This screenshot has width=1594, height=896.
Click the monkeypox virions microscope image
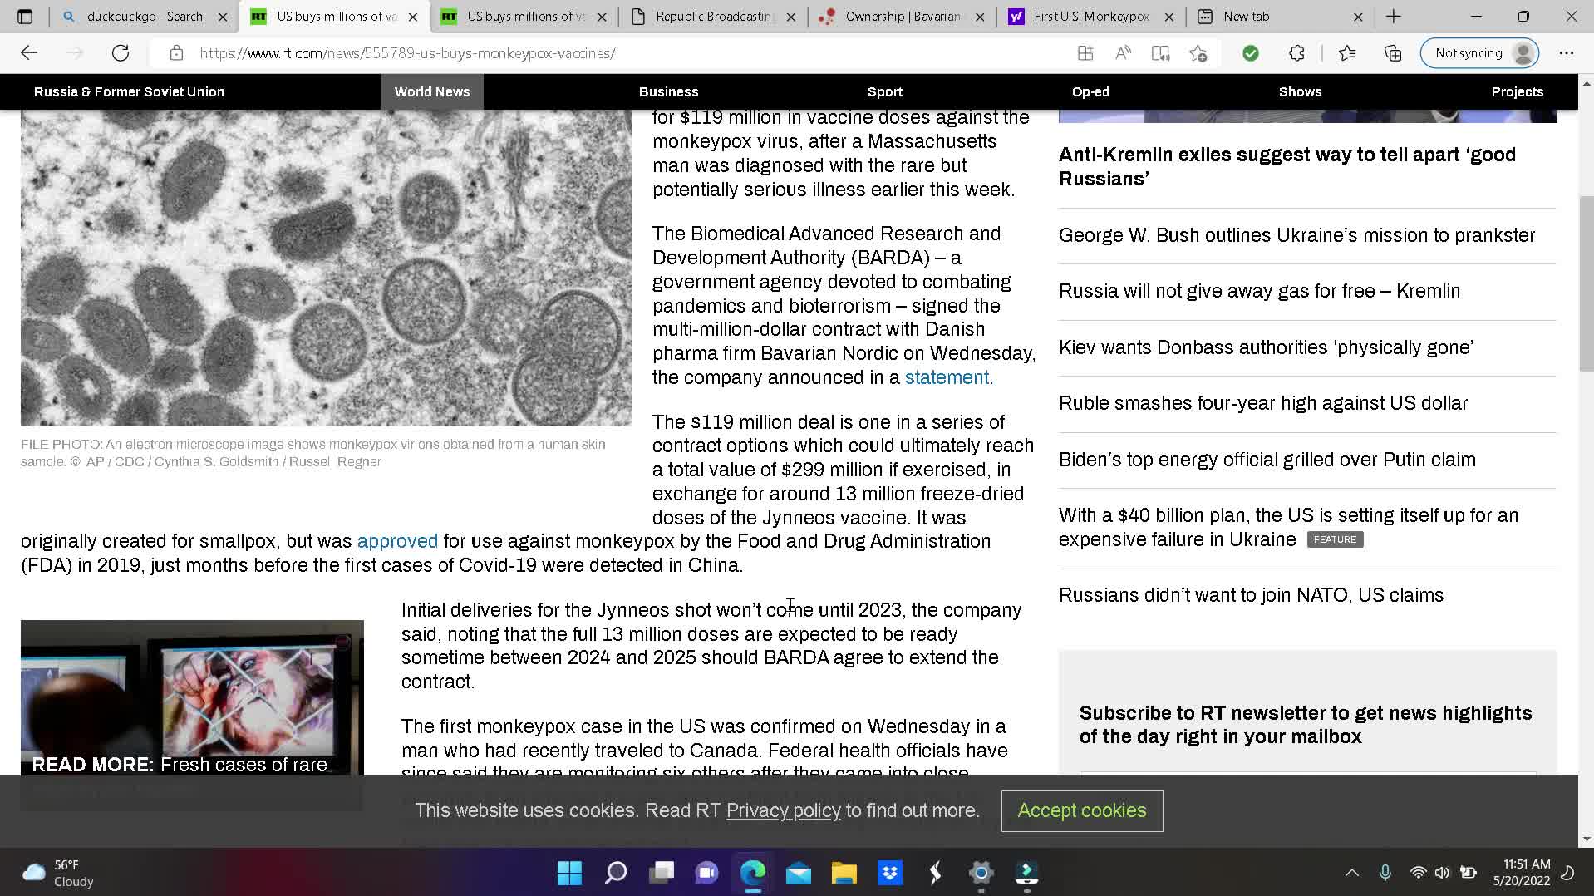click(326, 268)
